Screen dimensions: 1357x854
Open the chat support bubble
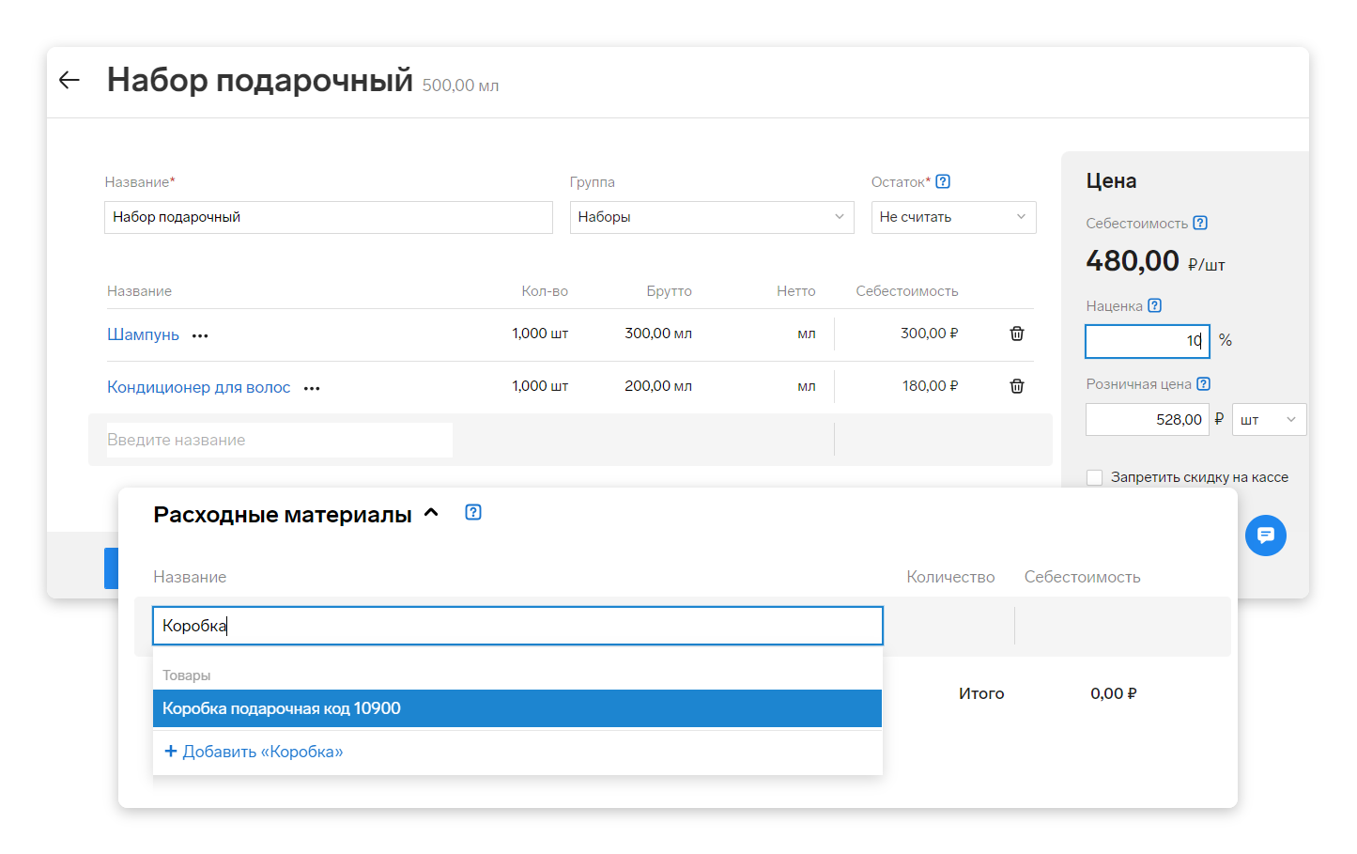[x=1265, y=536]
